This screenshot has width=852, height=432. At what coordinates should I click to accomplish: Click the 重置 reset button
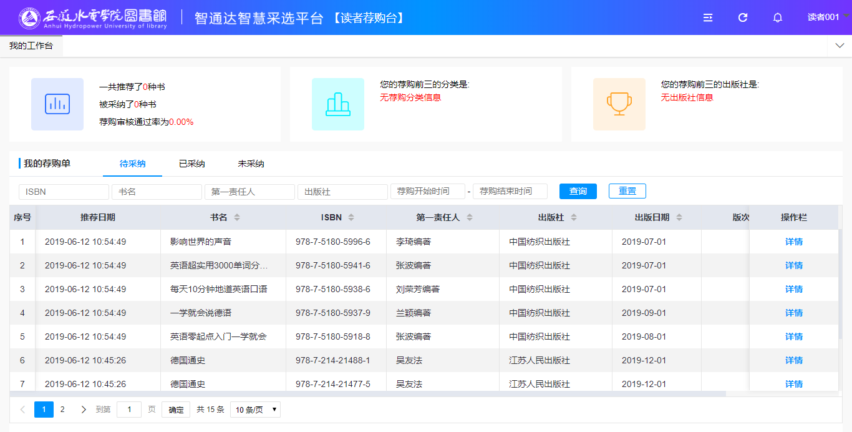click(x=627, y=191)
